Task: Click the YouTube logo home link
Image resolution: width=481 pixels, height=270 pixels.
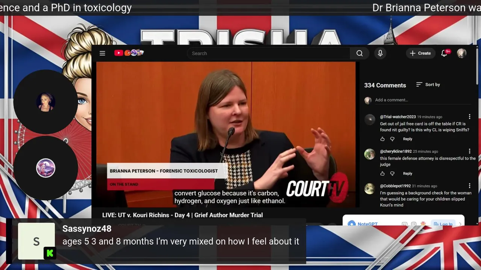Action: [129, 53]
